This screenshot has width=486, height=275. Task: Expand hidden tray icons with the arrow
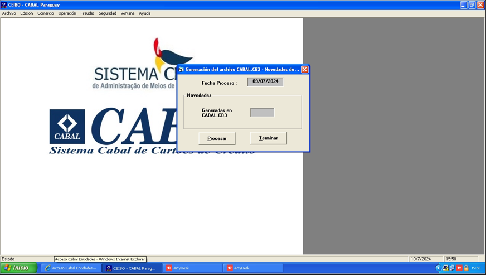[438, 268]
